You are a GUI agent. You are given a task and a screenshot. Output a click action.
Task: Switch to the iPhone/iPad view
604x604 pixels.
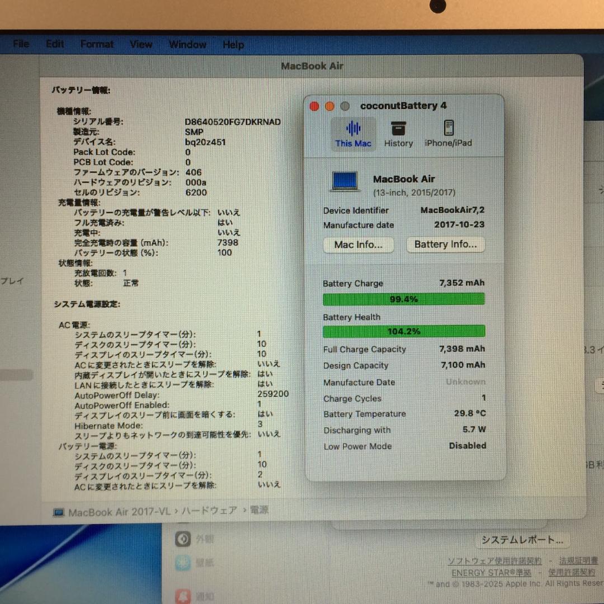[448, 133]
